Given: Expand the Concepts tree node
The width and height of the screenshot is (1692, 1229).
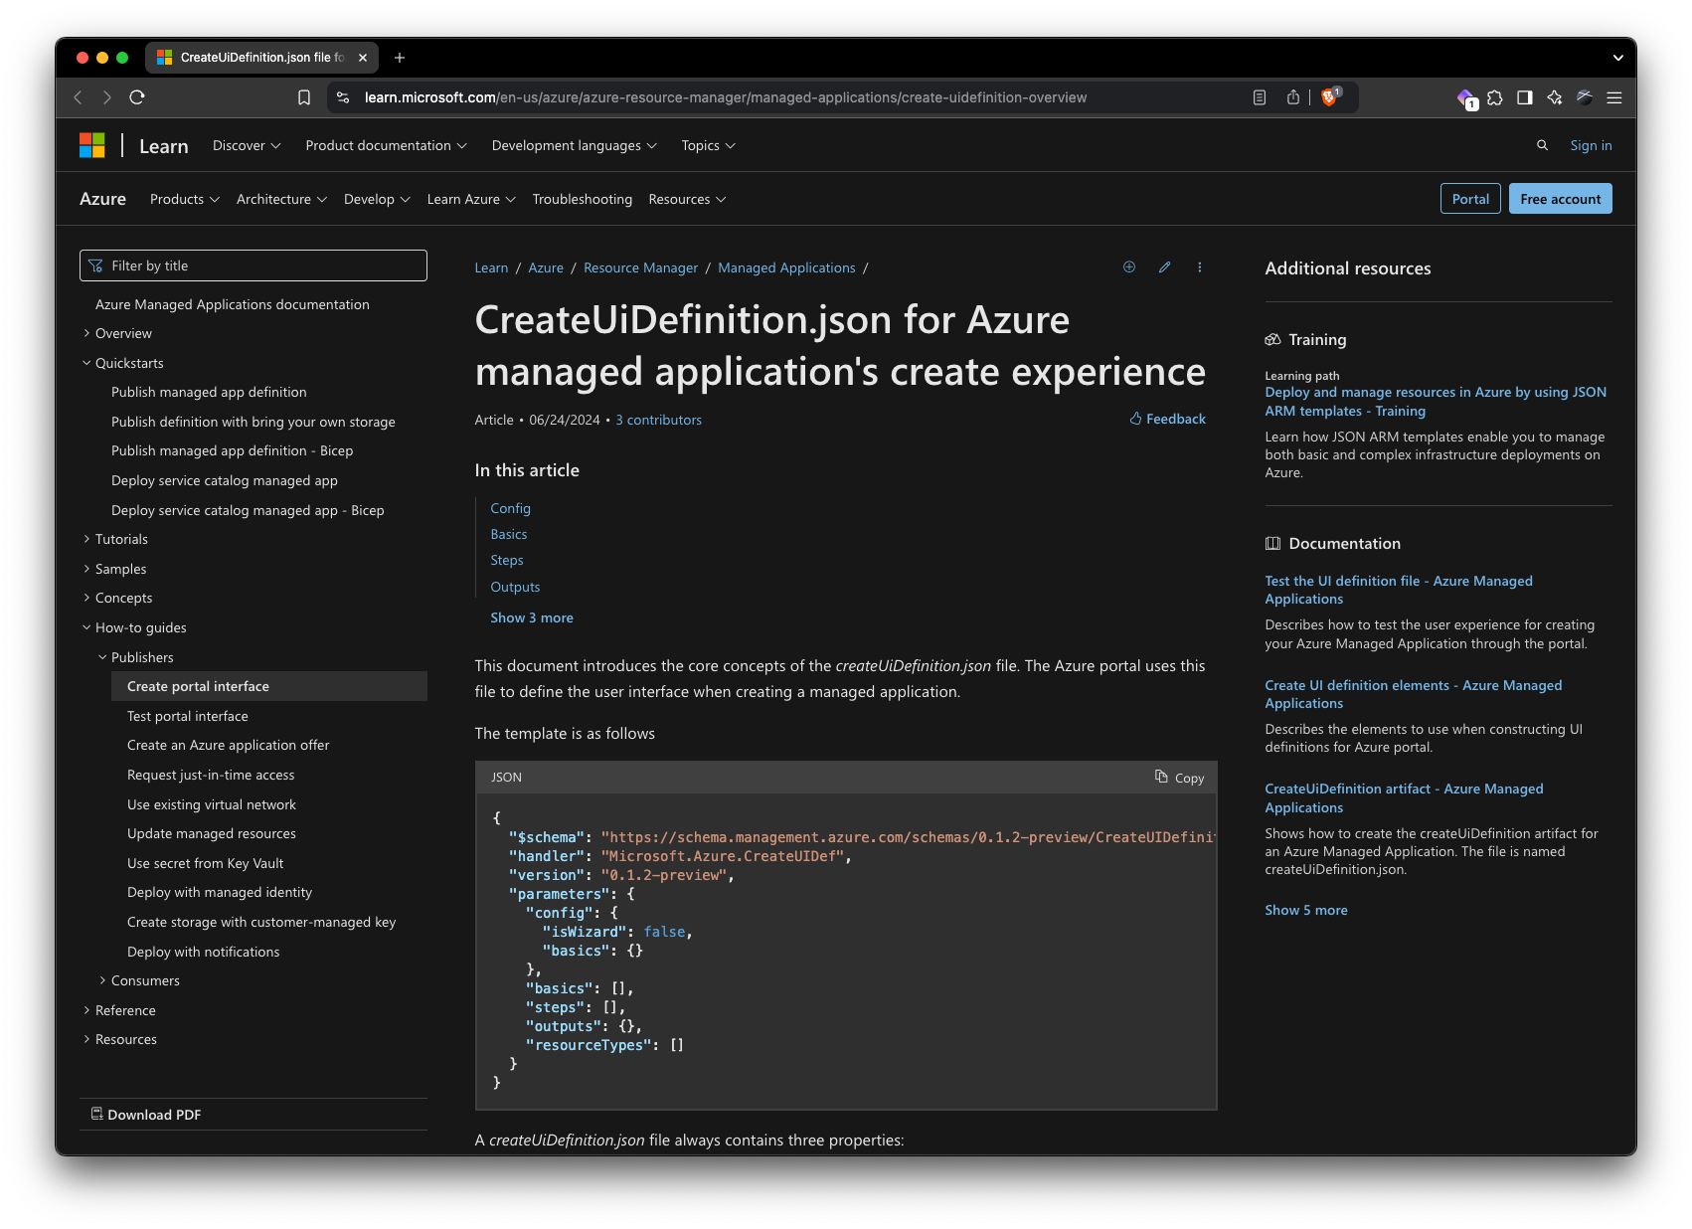Looking at the screenshot, I should [87, 598].
